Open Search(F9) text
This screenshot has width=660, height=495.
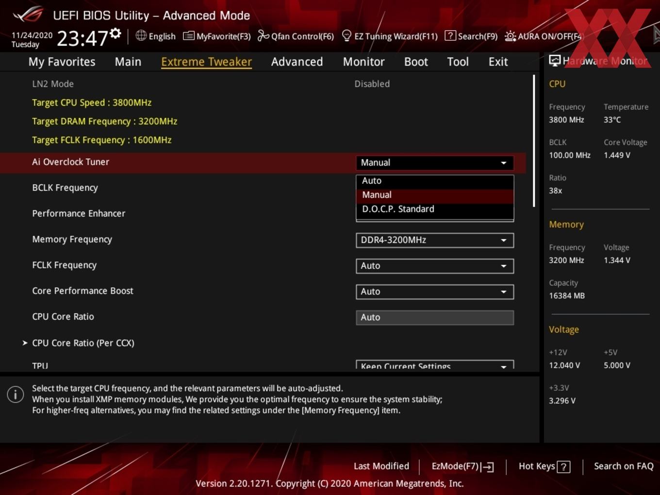coord(478,36)
